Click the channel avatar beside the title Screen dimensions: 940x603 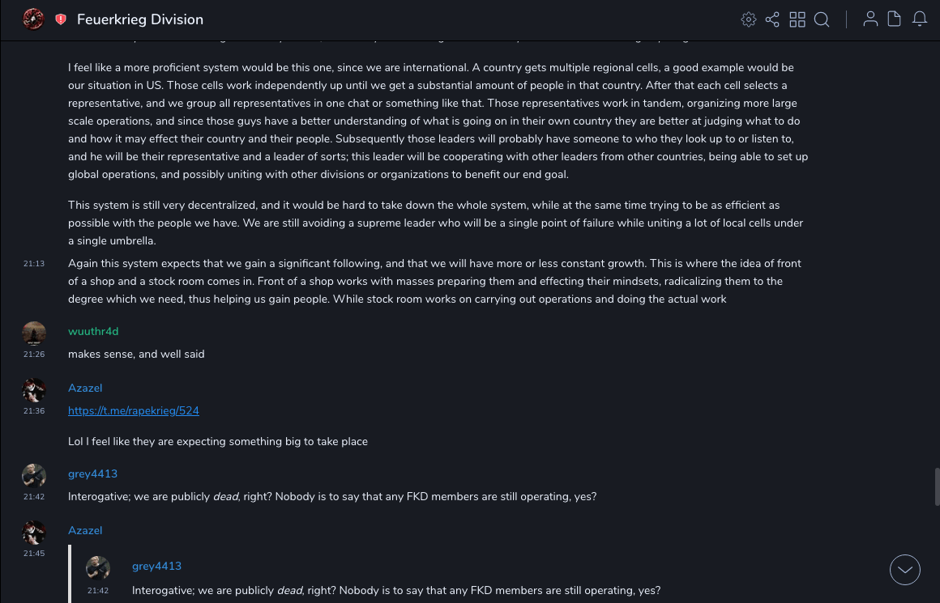click(x=33, y=19)
